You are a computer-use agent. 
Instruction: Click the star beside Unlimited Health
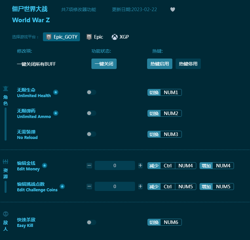click(x=56, y=92)
